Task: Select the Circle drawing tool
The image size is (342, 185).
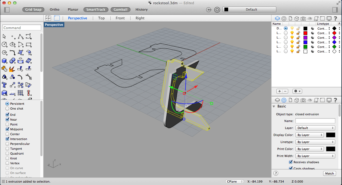Action: [x=4, y=44]
